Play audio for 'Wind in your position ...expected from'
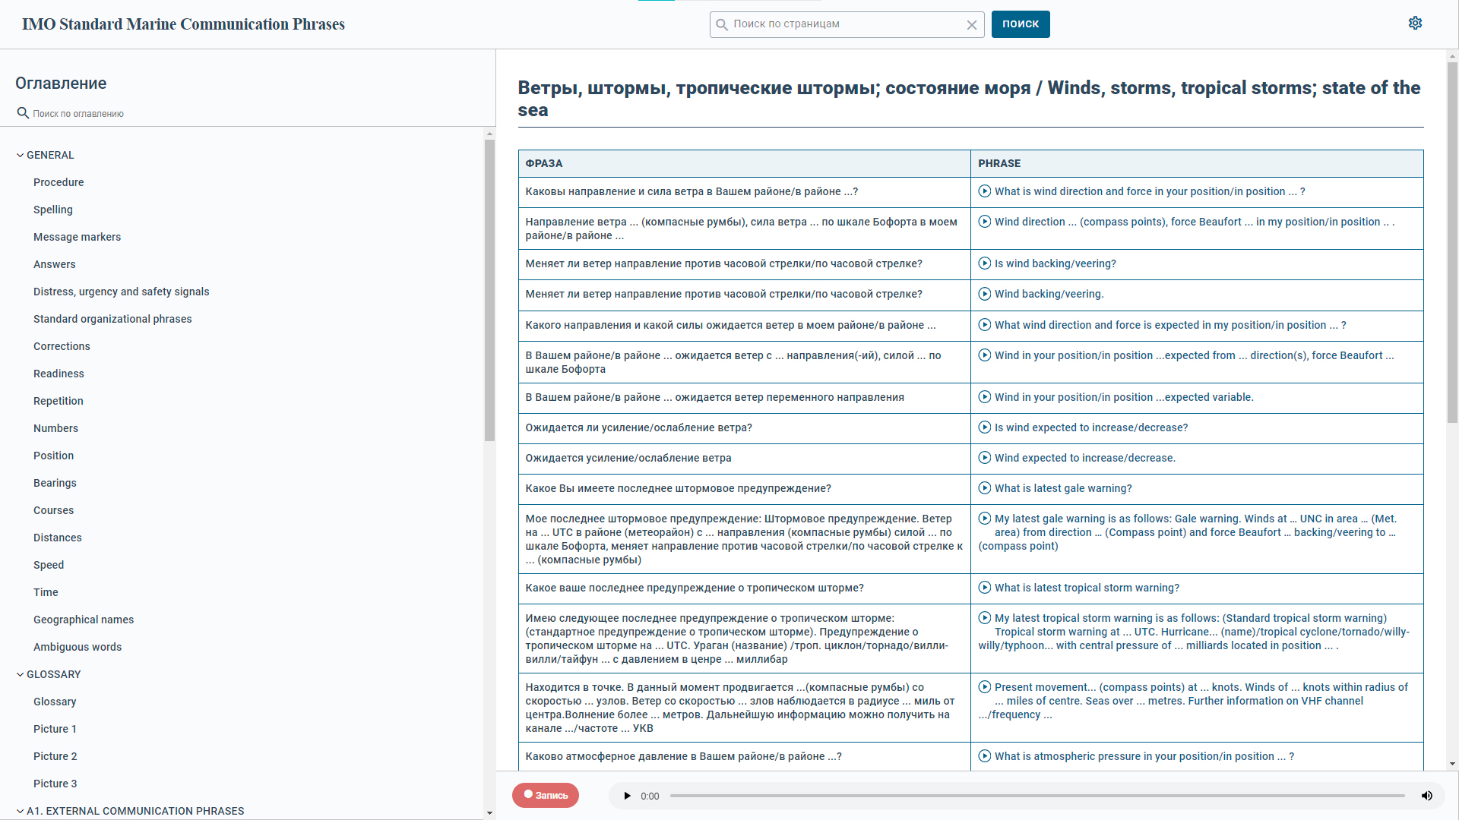Viewport: 1459px width, 820px height. 985,355
